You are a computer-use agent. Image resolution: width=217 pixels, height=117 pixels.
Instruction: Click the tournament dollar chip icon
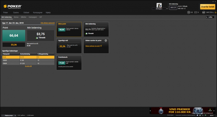(x=188, y=12)
